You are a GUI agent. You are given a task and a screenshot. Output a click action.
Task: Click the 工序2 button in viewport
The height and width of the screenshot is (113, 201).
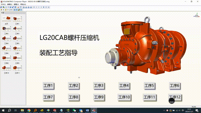click(73, 86)
